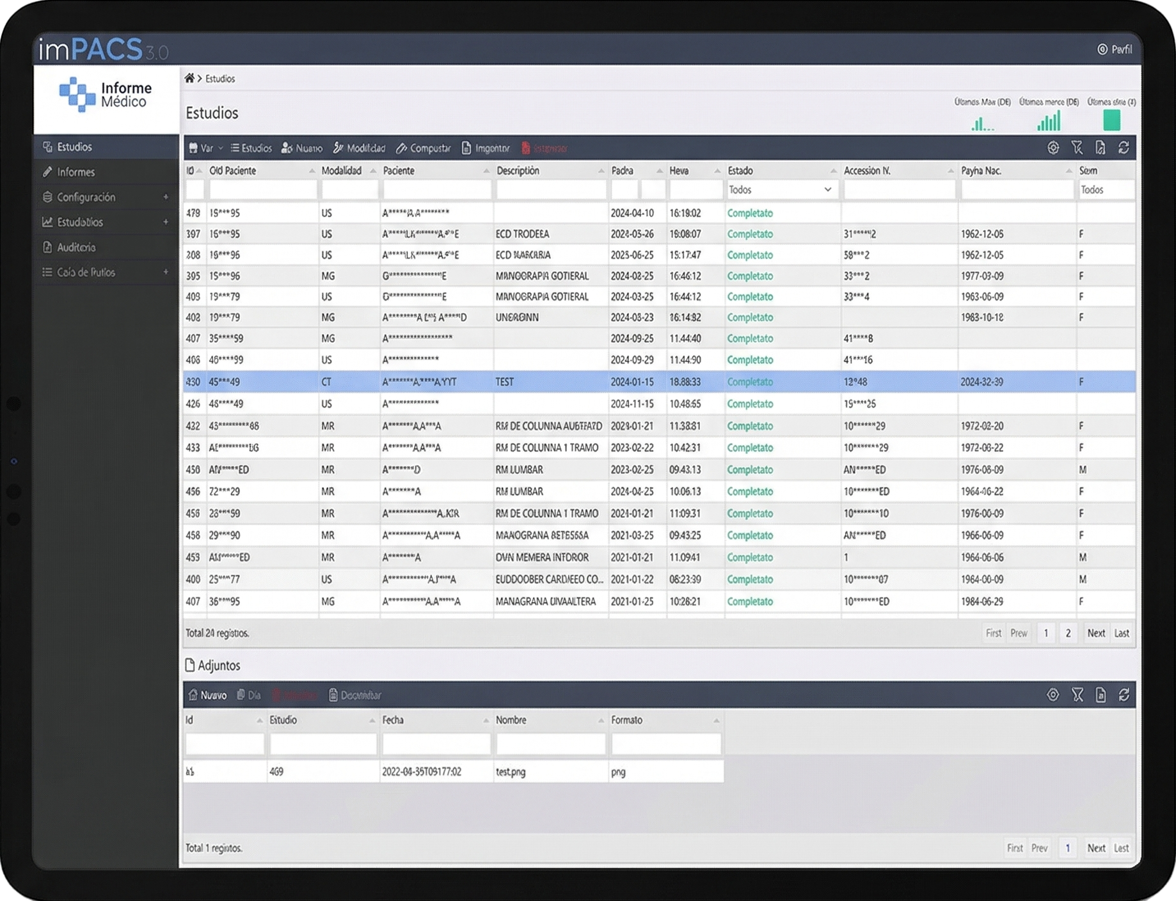This screenshot has width=1176, height=901.
Task: Click the Importar toolbar button
Action: pyautogui.click(x=486, y=148)
